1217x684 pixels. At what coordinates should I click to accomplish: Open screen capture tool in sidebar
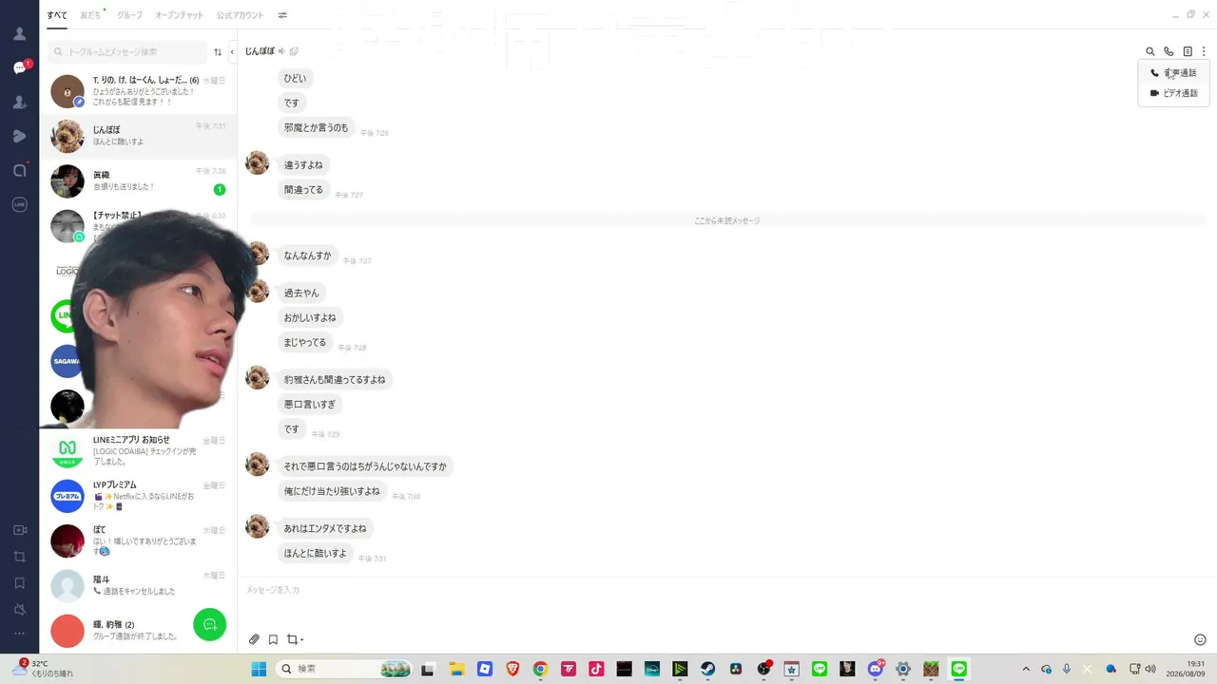pos(19,557)
